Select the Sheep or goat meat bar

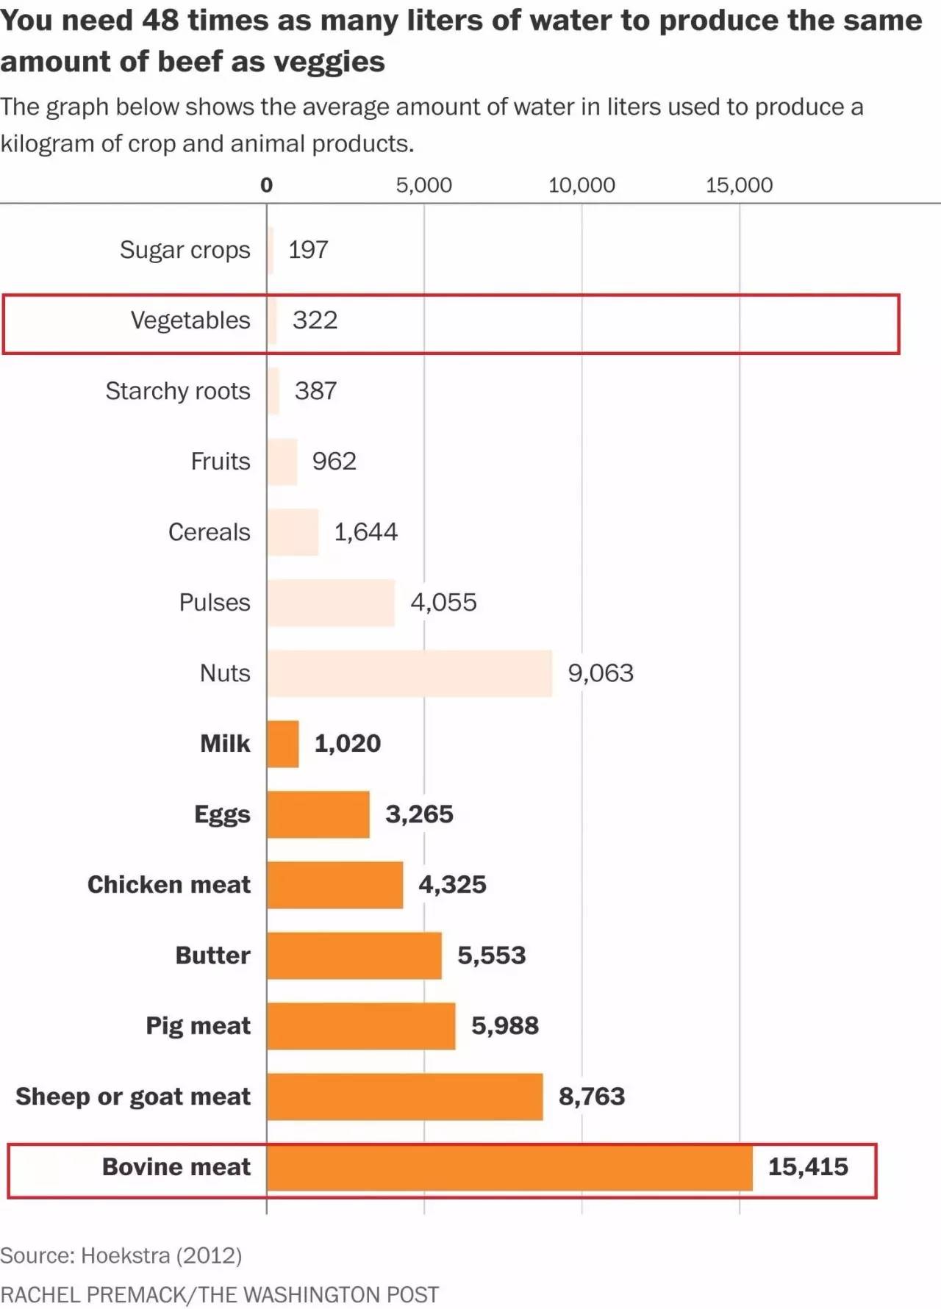[x=405, y=1097]
